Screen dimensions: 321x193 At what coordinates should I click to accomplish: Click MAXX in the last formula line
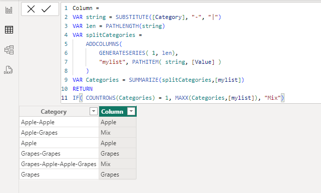pos(182,98)
